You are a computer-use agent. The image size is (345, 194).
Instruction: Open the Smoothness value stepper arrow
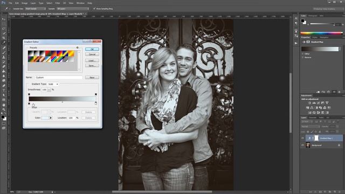(49, 90)
